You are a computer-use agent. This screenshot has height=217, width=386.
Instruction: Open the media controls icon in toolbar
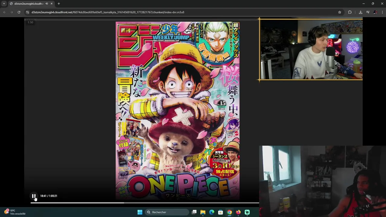(368, 12)
